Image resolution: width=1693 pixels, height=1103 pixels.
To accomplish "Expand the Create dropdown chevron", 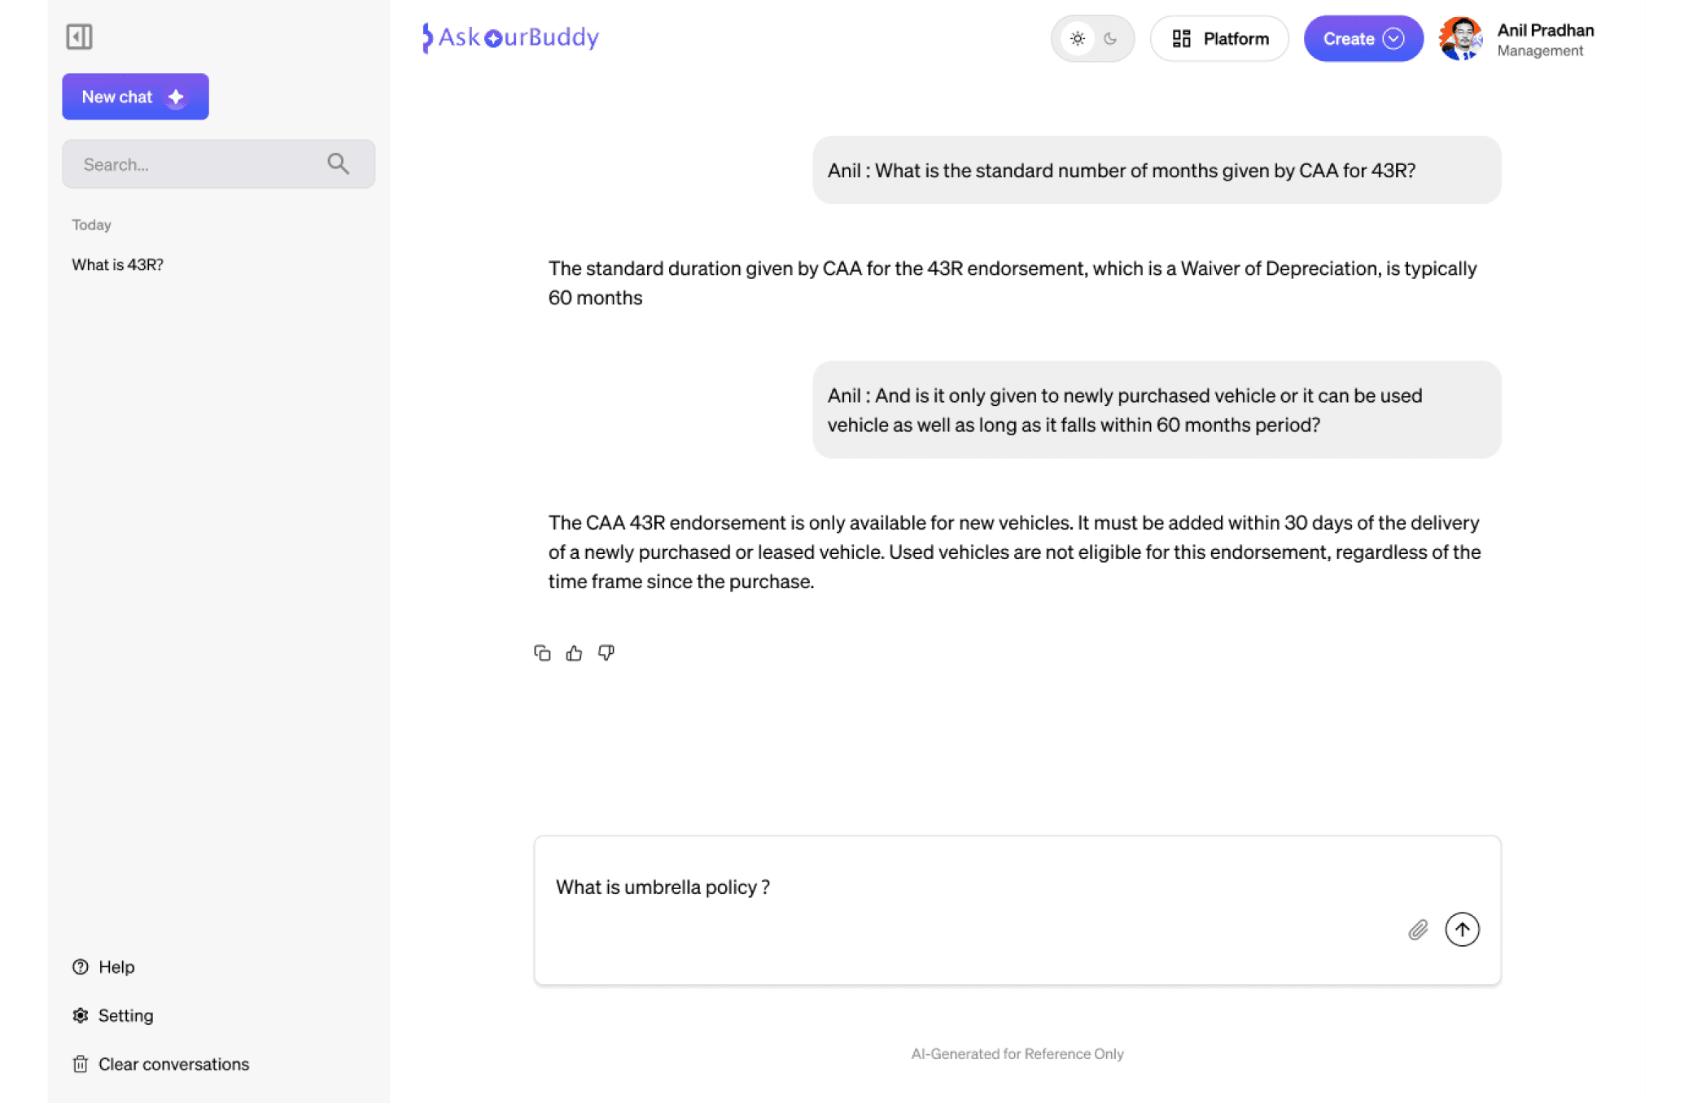I will tap(1393, 38).
